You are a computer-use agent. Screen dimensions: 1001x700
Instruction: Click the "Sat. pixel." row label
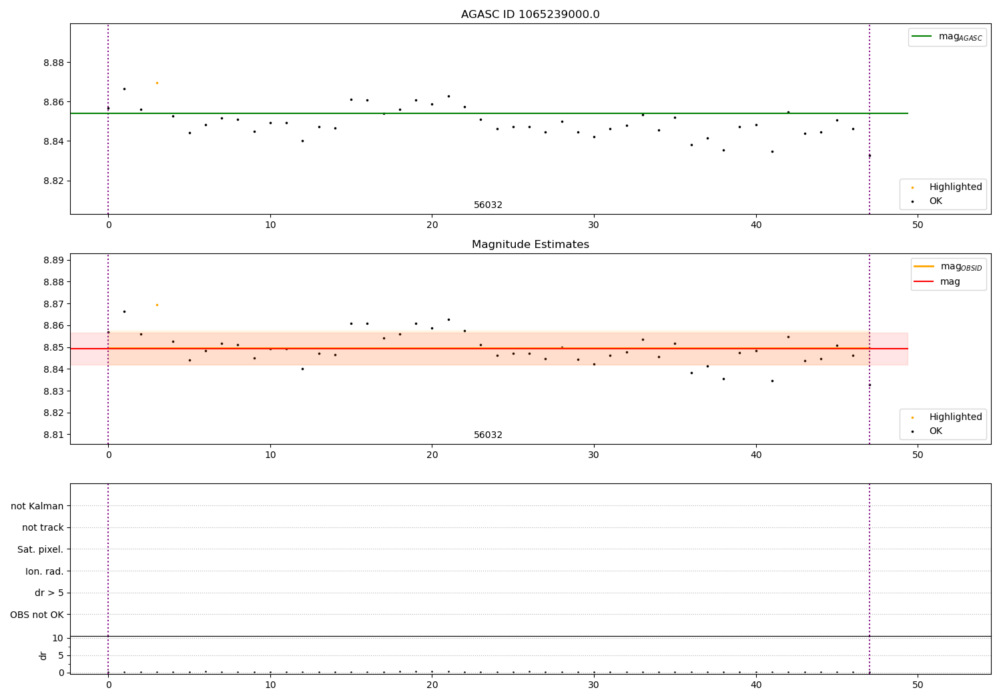click(41, 549)
